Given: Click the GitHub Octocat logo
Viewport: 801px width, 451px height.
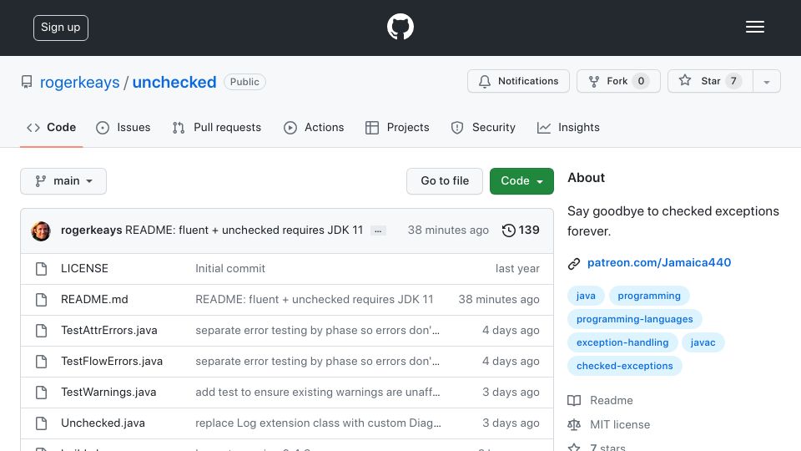Looking at the screenshot, I should [400, 27].
